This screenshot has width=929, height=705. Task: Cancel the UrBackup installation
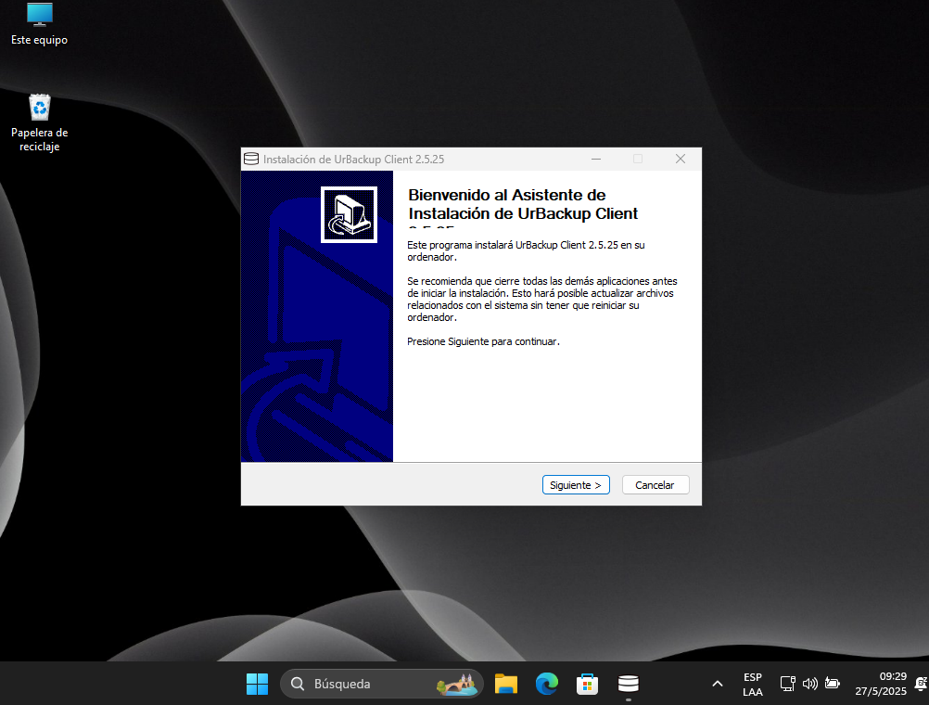click(x=655, y=484)
